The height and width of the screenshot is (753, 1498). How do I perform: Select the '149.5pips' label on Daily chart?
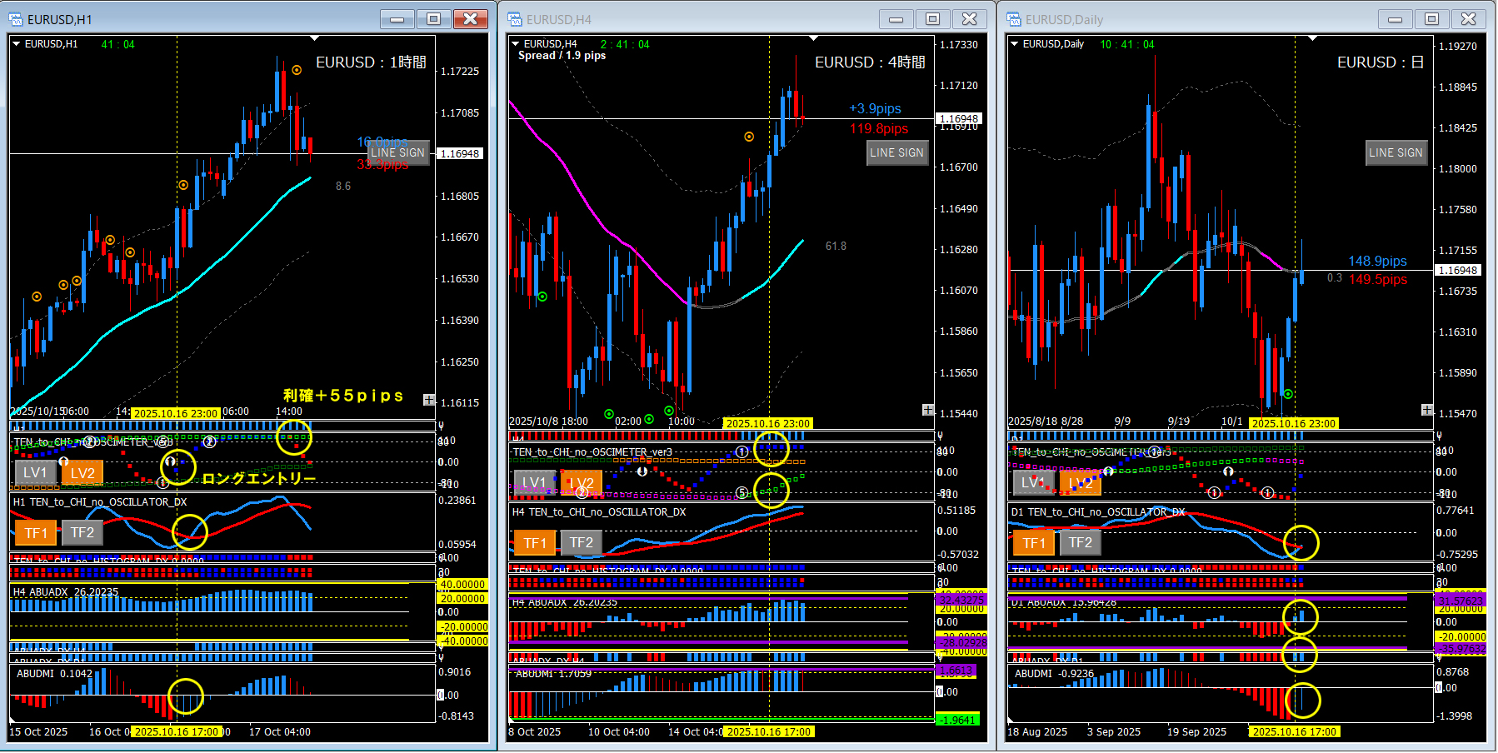coord(1378,280)
